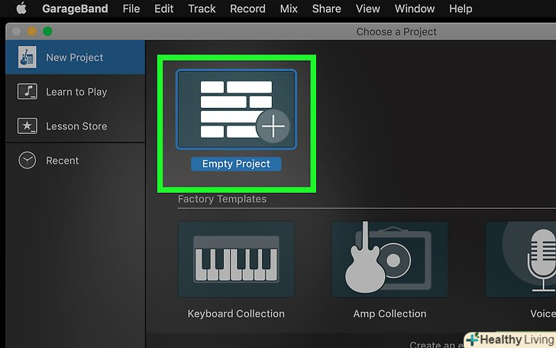This screenshot has height=348, width=556.
Task: Click the Keyboard Collection label
Action: (x=236, y=314)
